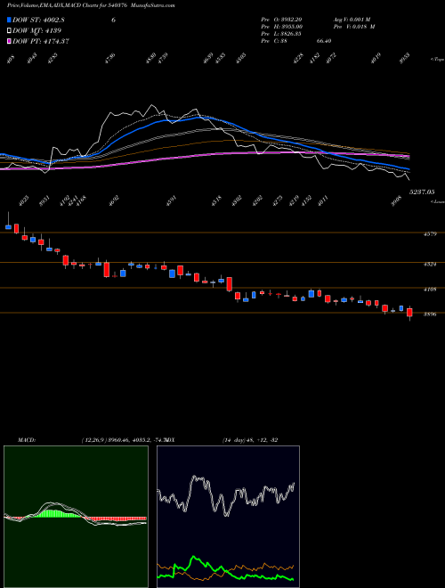Click the white DOW MT legend swatch
Image resolution: width=445 pixels, height=588 pixels.
click(9, 31)
